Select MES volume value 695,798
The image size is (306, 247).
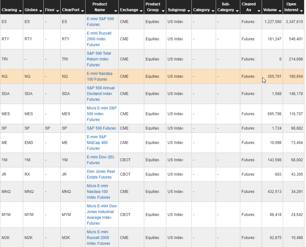(274, 114)
